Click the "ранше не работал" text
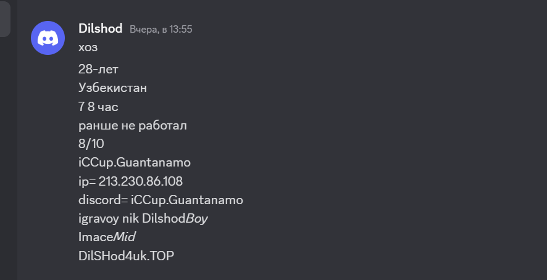The height and width of the screenshot is (280, 547). point(132,126)
